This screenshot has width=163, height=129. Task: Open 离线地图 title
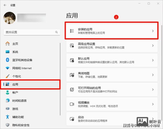coord(84,73)
